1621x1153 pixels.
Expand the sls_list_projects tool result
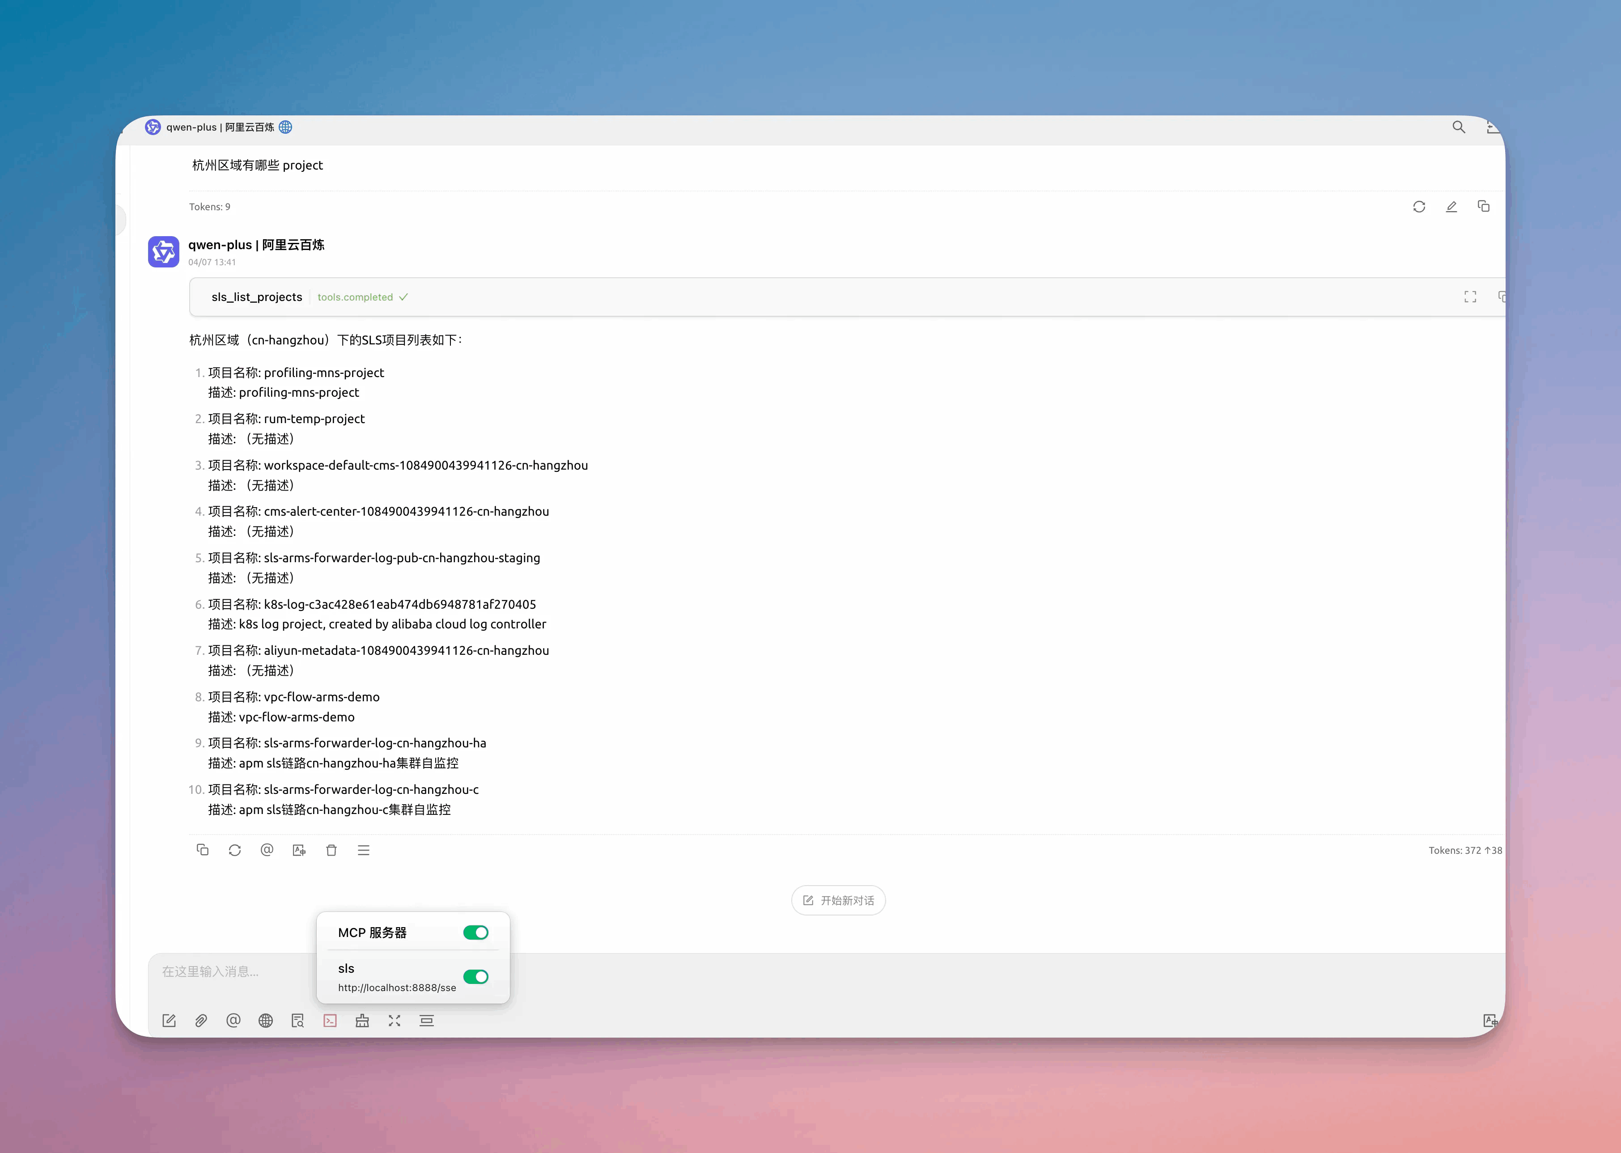tap(1470, 297)
